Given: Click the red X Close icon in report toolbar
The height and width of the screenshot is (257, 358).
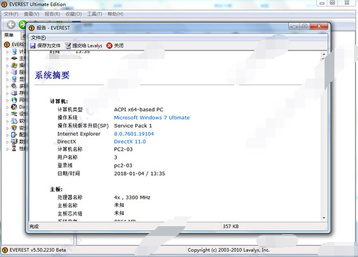Looking at the screenshot, I should [109, 46].
